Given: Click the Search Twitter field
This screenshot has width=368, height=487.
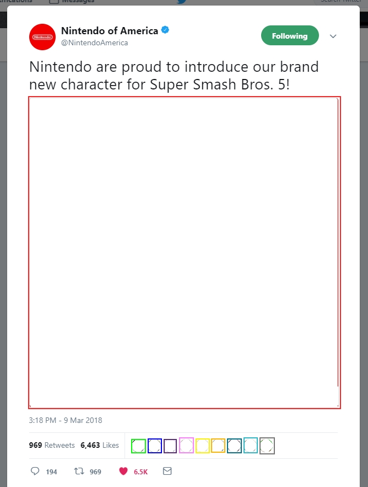Looking at the screenshot, I should [340, 1].
